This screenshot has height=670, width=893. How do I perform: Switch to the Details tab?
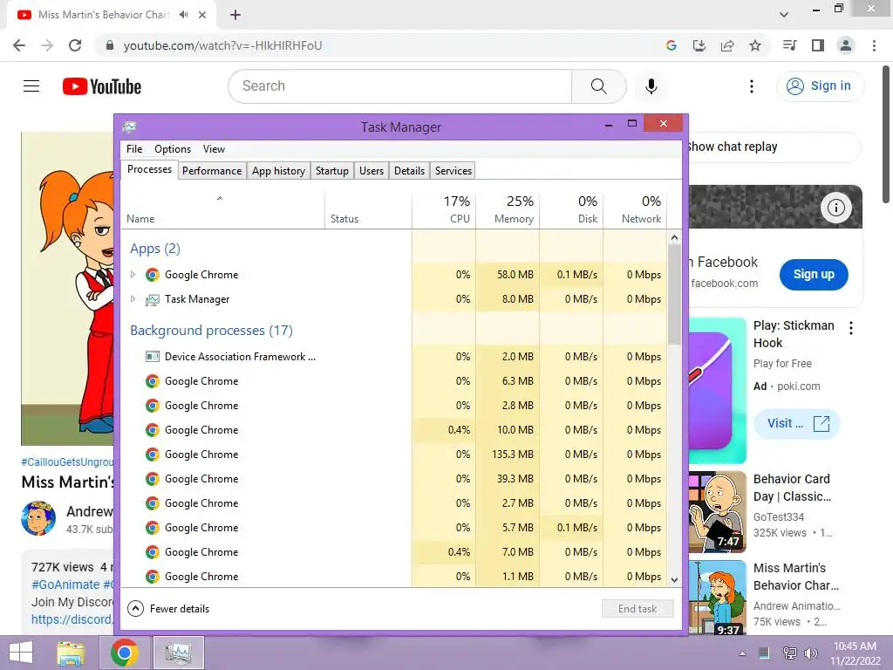pyautogui.click(x=410, y=171)
